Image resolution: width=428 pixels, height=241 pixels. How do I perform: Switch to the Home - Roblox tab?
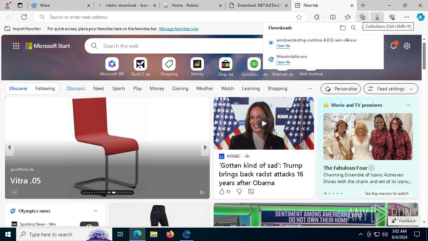193,5
